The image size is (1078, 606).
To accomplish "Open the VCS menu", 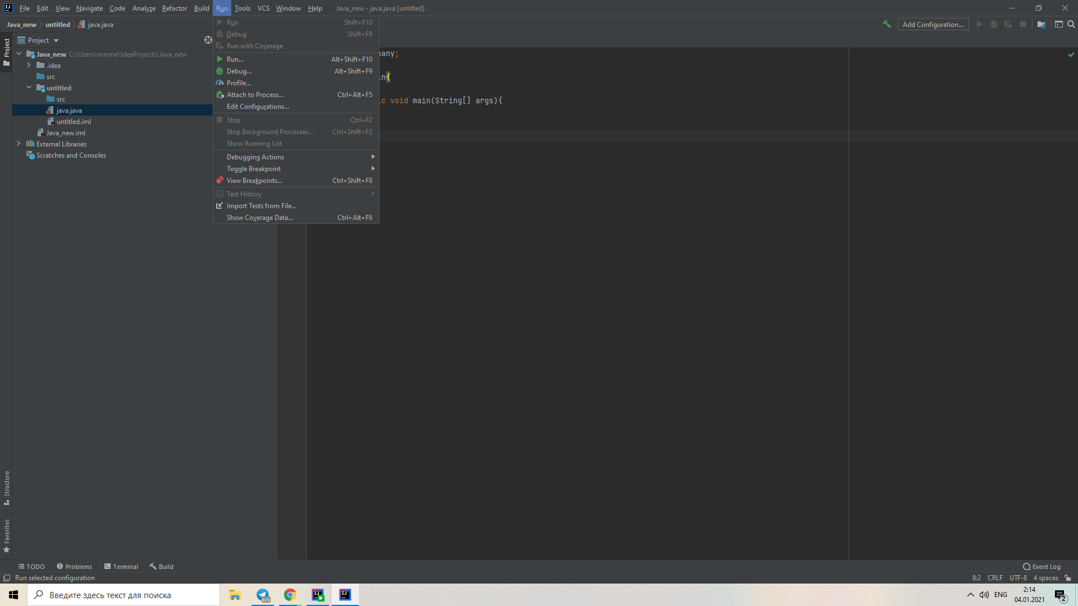I will click(x=263, y=8).
